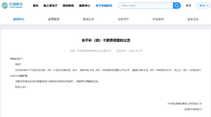Go to the 企业文化 tab
Viewport: 211px width, 117px height.
point(193,19)
